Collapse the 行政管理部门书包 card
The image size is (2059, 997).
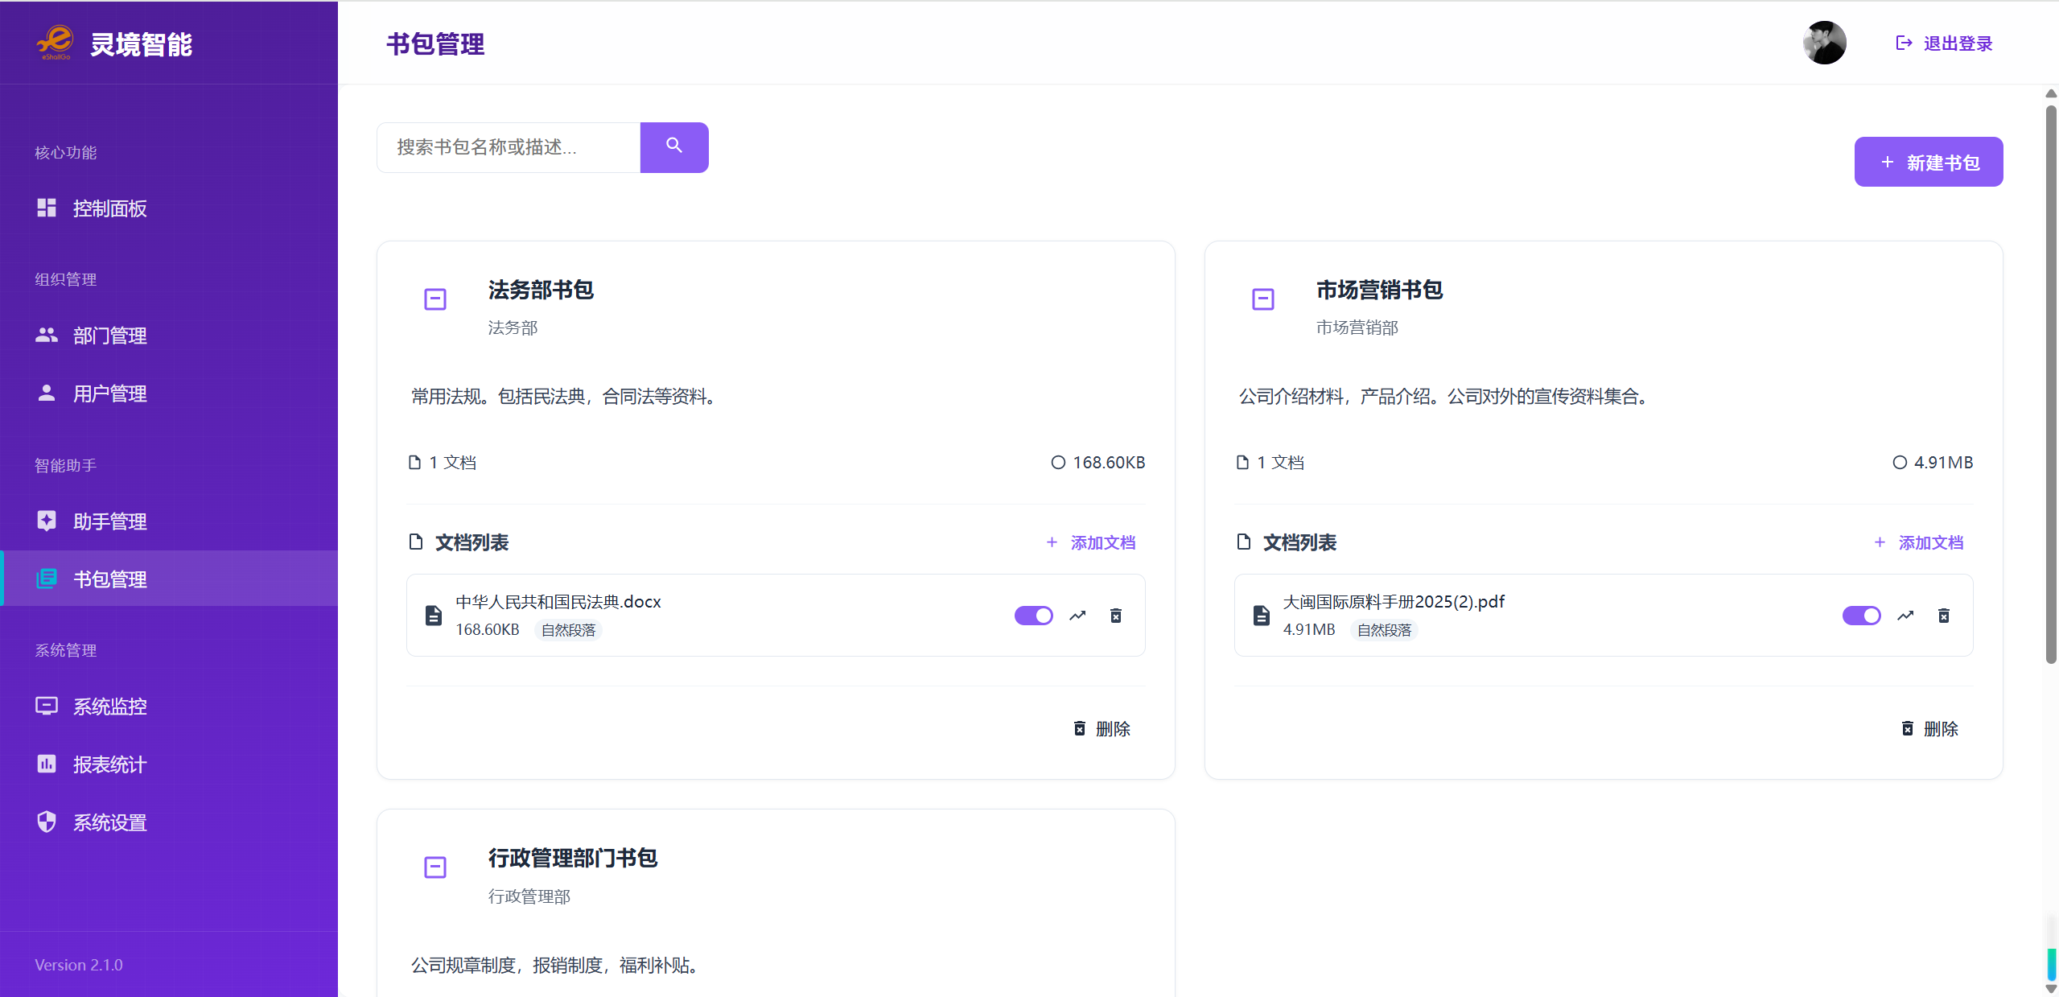434,867
